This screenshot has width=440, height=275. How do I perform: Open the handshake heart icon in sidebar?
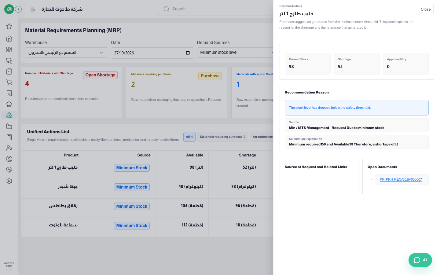(x=9, y=170)
